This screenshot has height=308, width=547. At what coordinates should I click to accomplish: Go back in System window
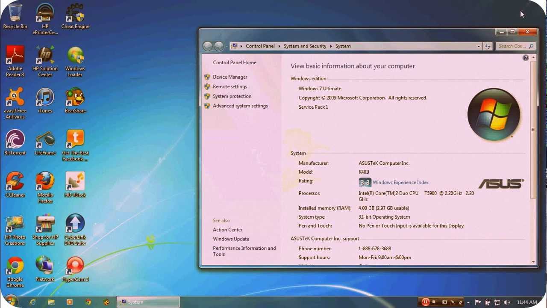coord(208,46)
